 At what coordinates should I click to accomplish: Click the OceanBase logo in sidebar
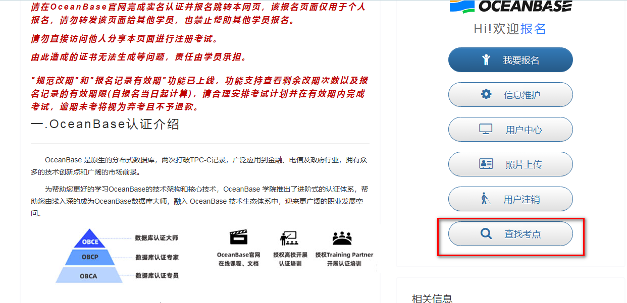point(510,6)
